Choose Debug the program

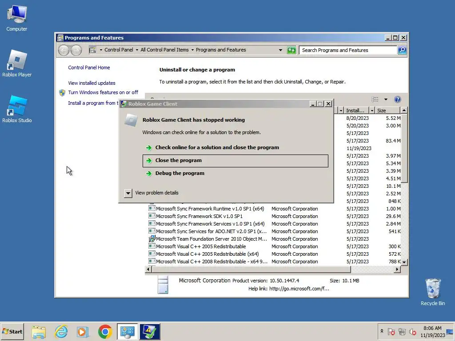click(235, 174)
